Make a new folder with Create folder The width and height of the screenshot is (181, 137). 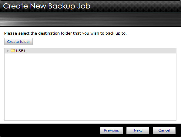tap(18, 42)
